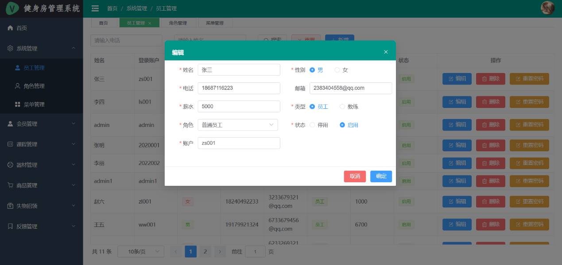Click the product management cart icon
The height and width of the screenshot is (265, 562).
(10, 185)
